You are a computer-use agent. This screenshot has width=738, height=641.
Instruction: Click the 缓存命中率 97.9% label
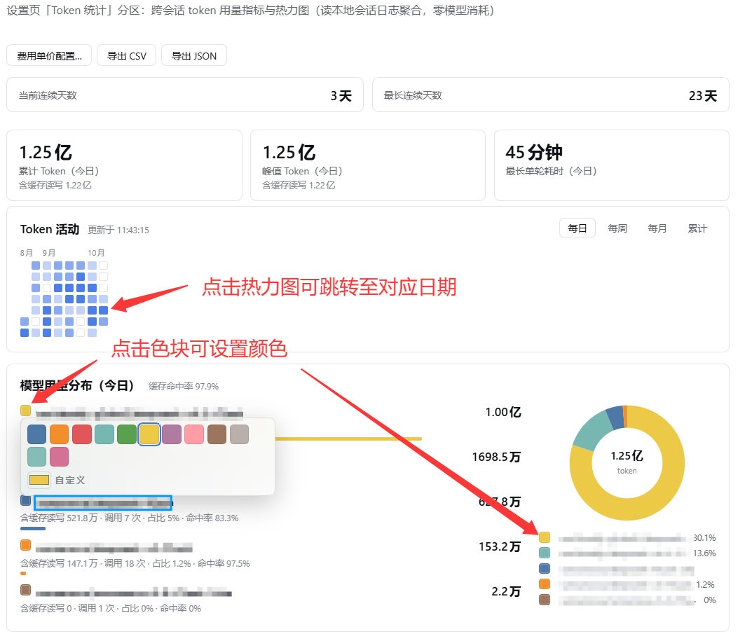[184, 386]
